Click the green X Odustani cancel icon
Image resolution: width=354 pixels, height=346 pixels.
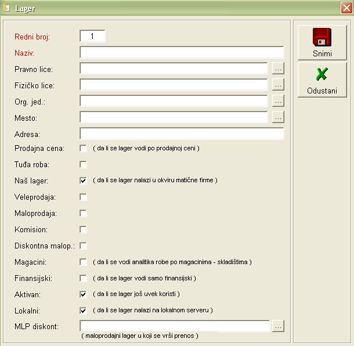[x=322, y=75]
